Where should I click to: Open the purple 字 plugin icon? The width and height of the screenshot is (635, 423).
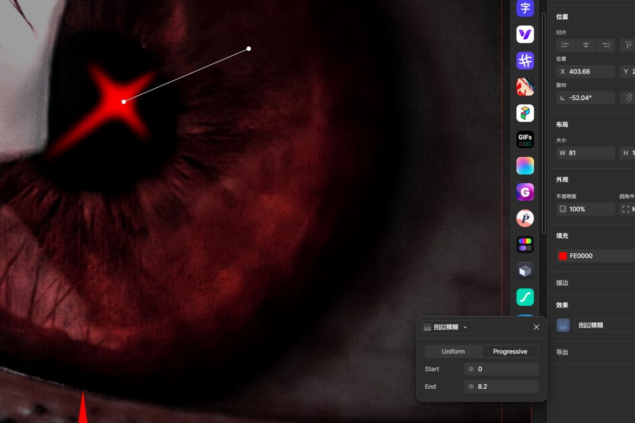pyautogui.click(x=525, y=8)
